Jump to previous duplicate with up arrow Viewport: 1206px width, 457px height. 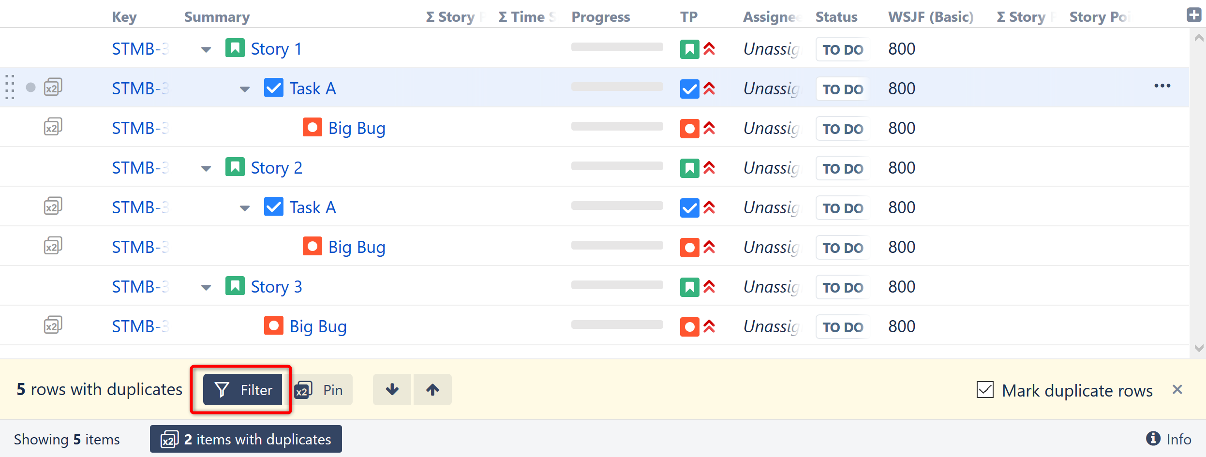pos(432,390)
